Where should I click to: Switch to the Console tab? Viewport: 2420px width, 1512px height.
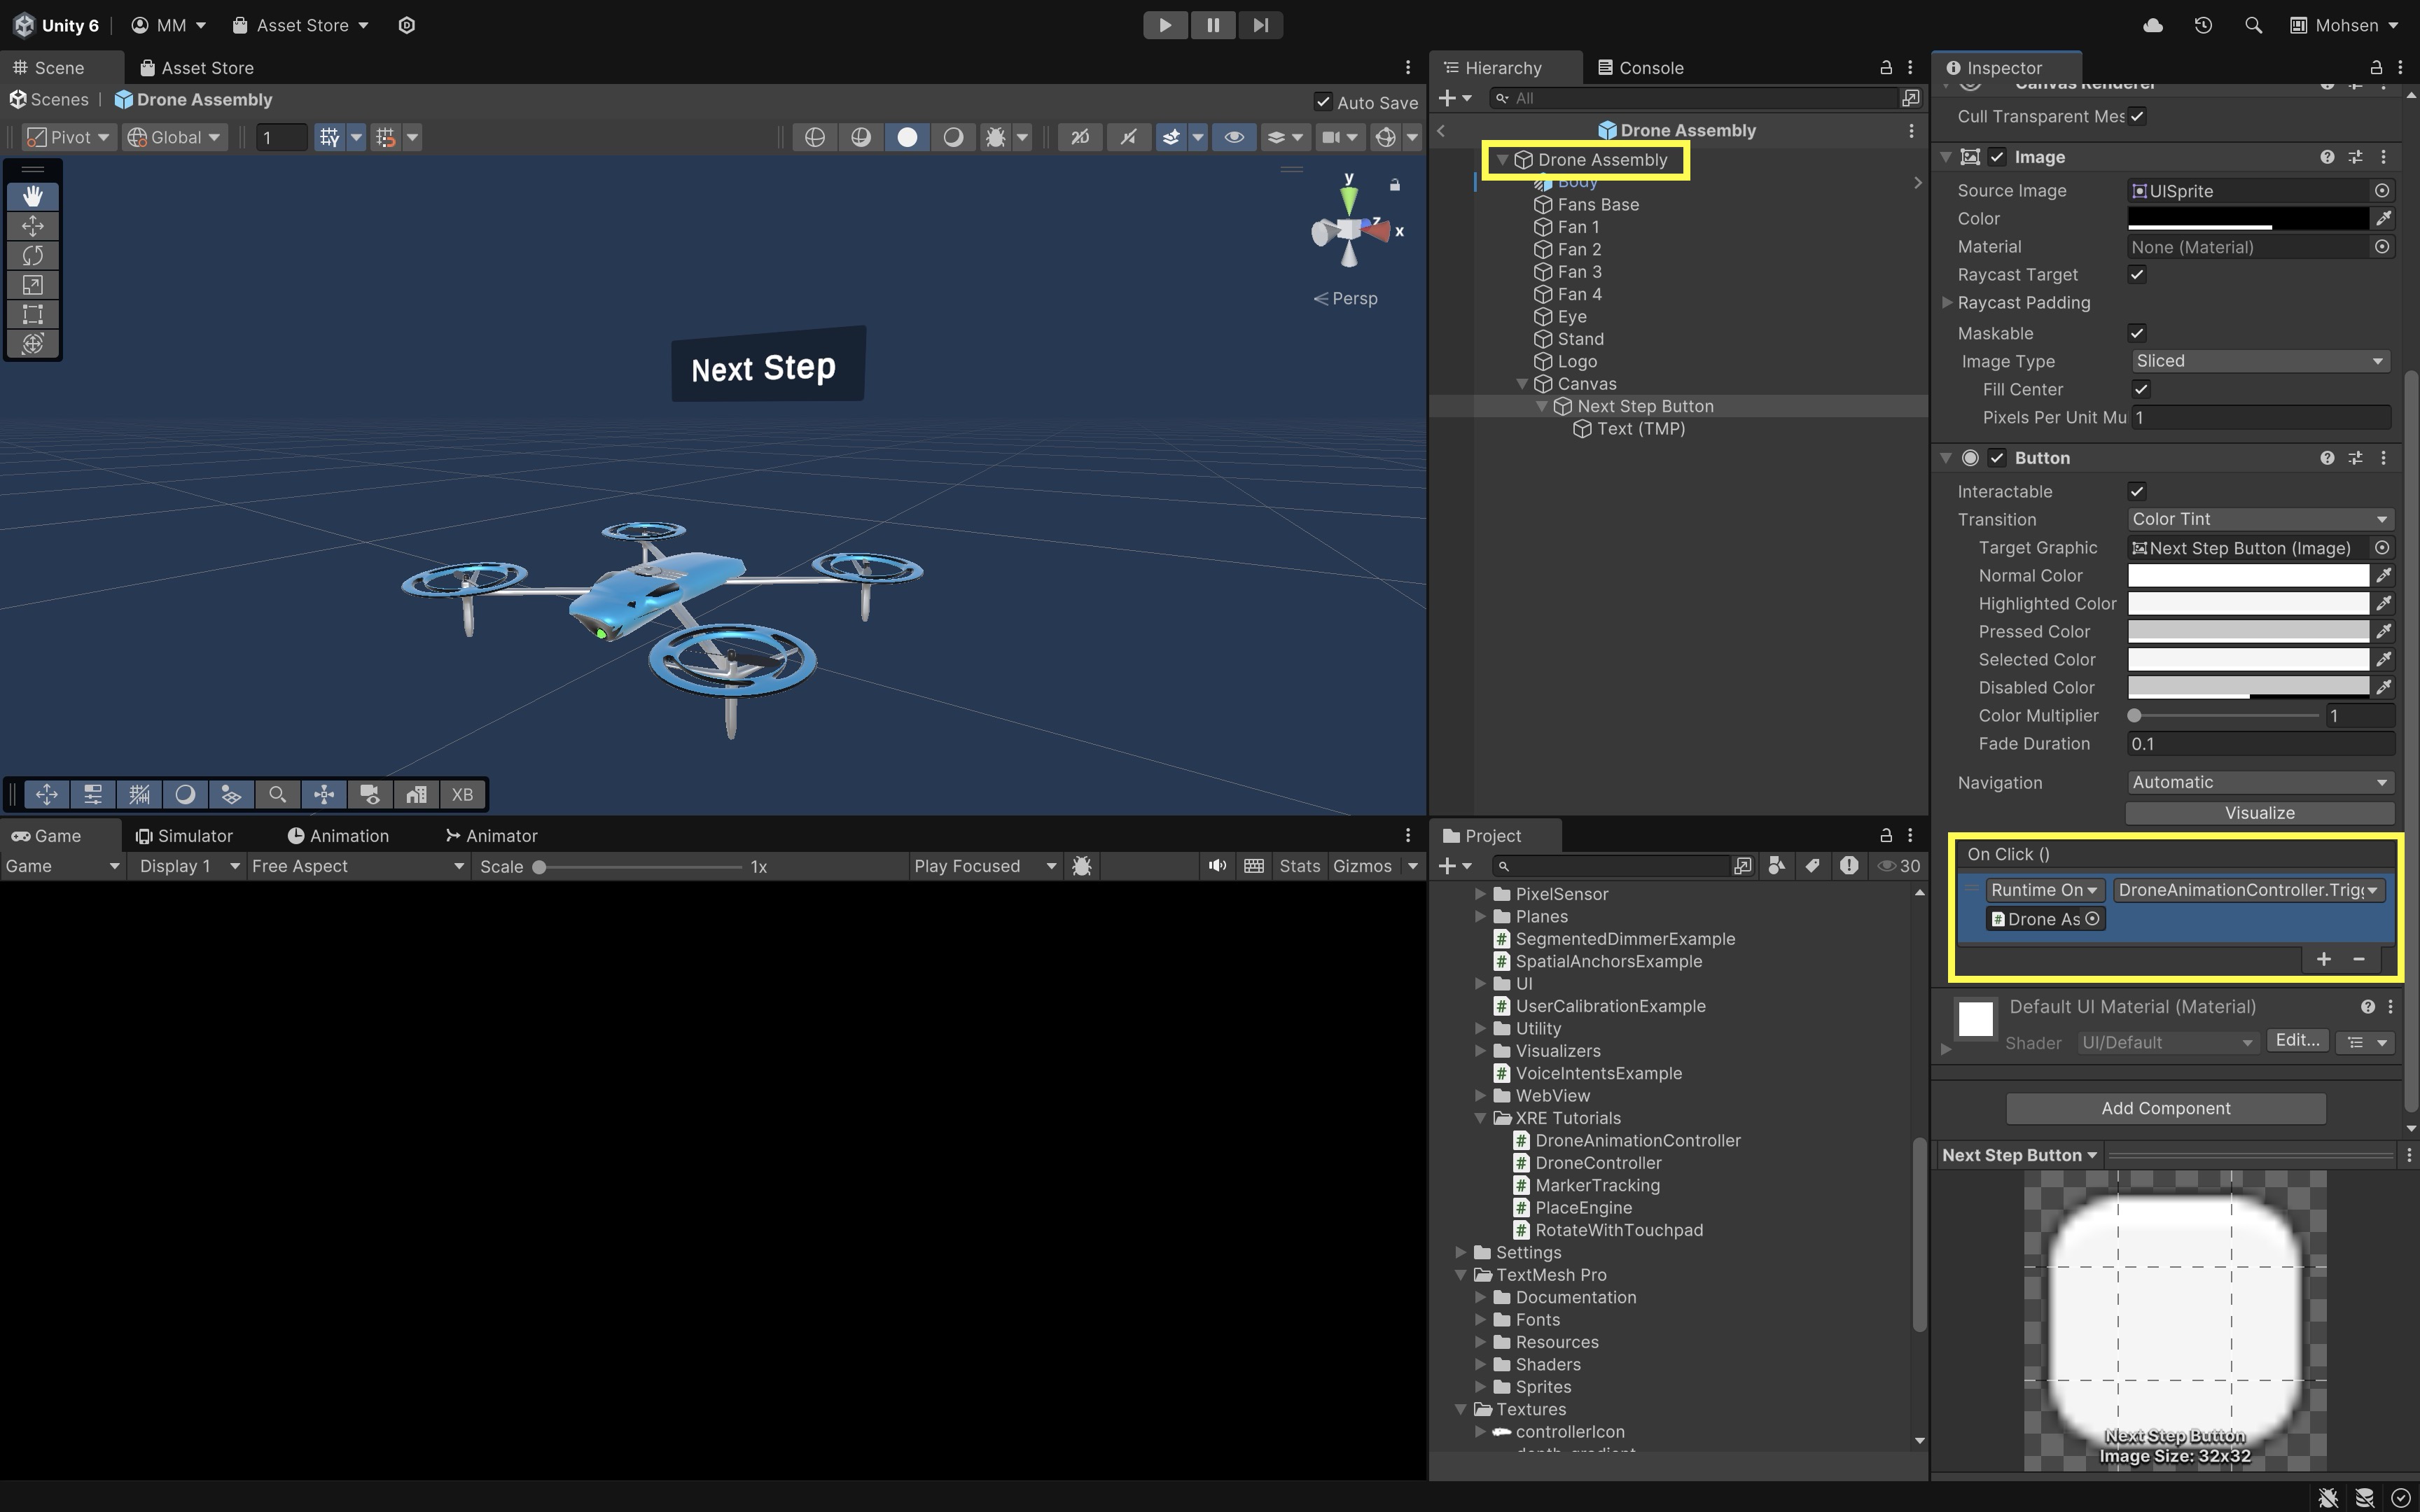tap(1640, 68)
